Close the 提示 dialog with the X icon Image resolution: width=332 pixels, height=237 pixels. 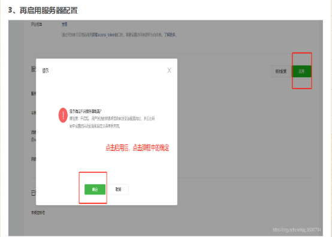click(169, 71)
